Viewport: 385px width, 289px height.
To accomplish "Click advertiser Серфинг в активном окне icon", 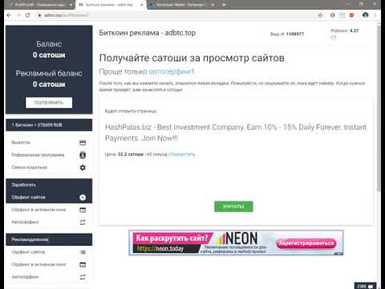I will point(83,265).
